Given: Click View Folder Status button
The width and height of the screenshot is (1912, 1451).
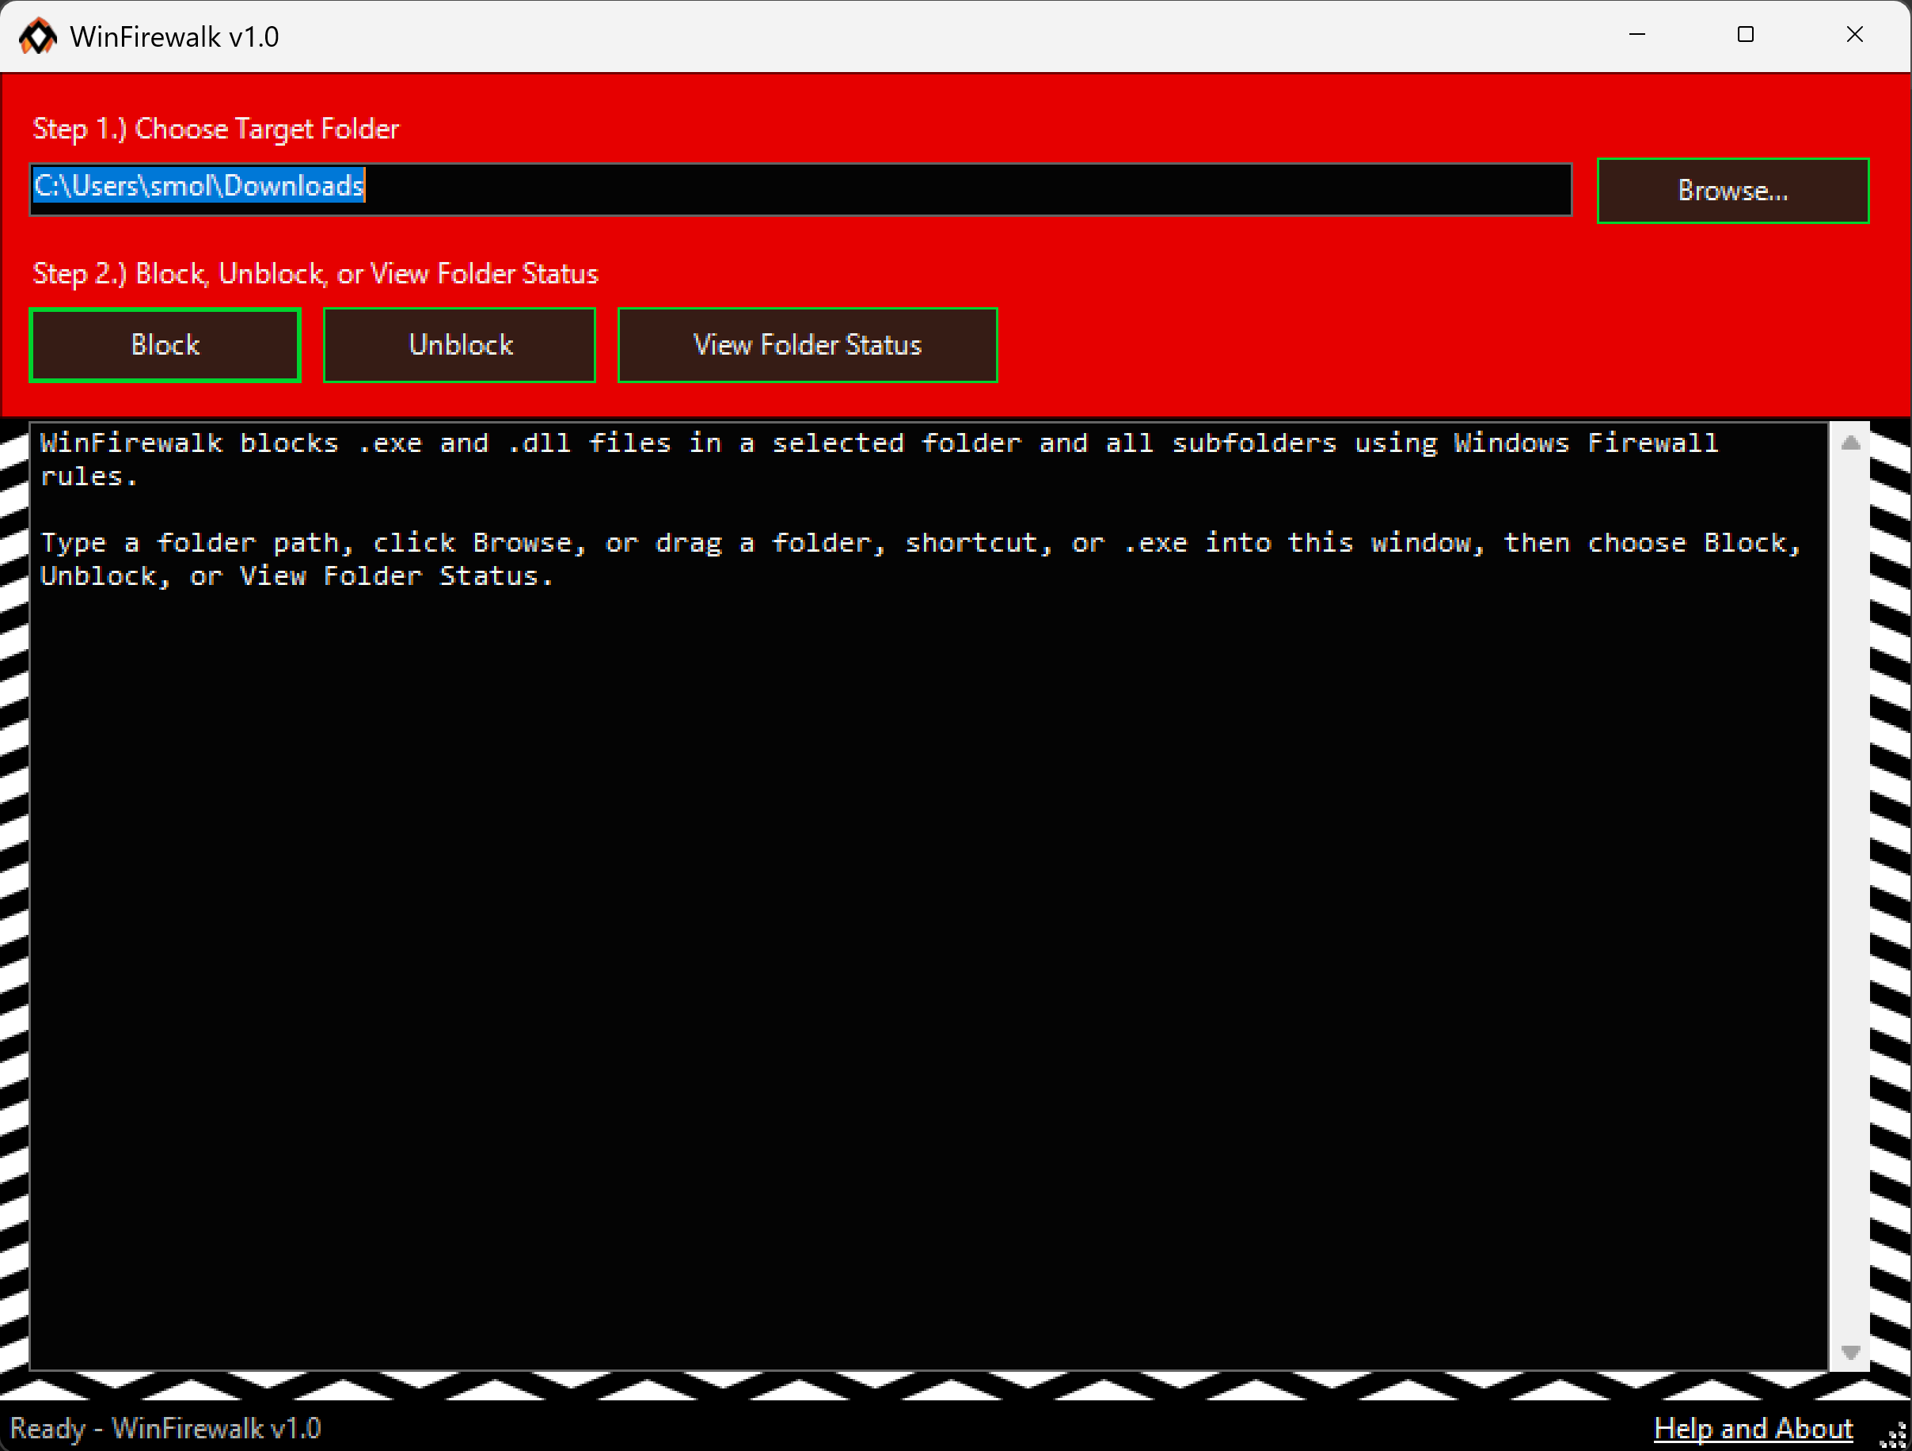Looking at the screenshot, I should [808, 345].
